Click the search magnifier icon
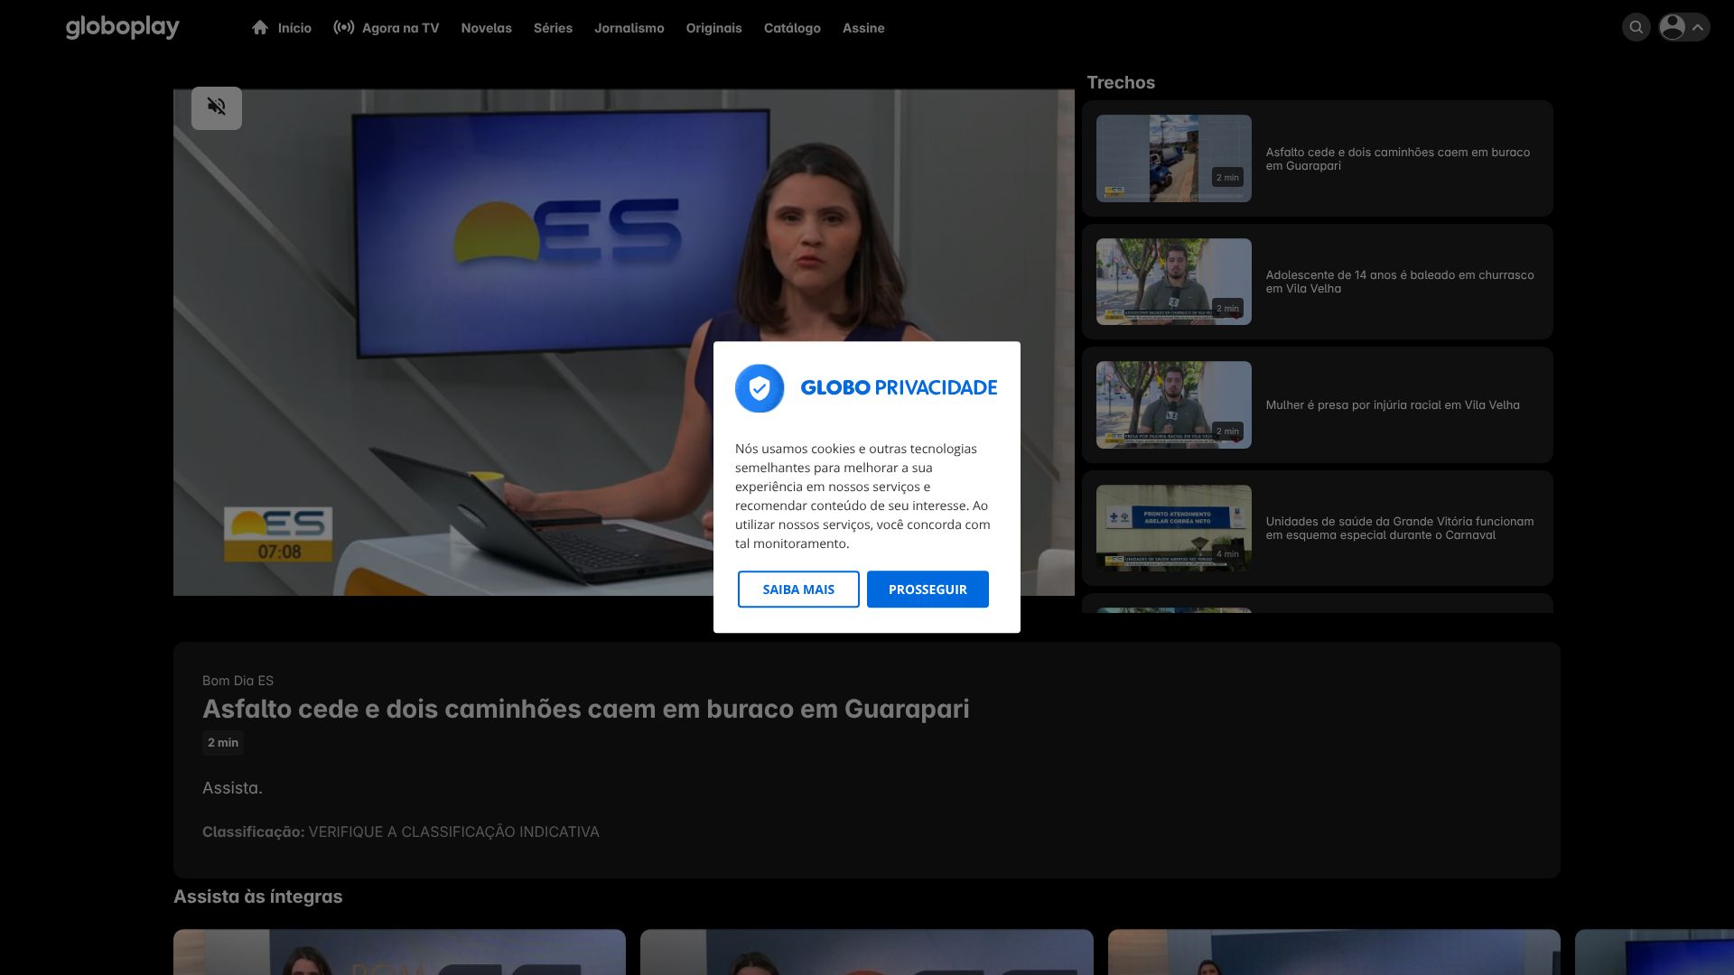The image size is (1734, 975). (x=1636, y=27)
